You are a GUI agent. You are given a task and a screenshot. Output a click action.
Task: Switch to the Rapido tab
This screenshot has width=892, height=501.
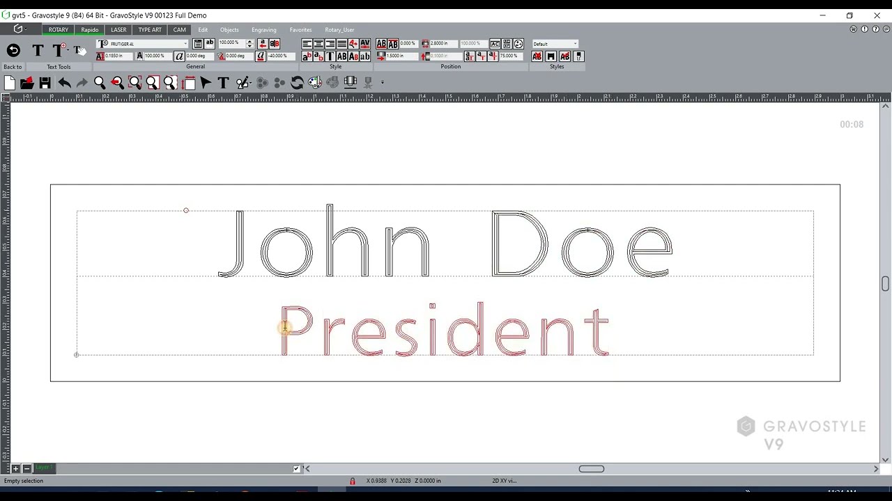[90, 30]
